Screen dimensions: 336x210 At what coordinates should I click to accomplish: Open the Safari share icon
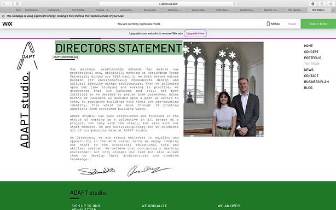click(x=322, y=4)
